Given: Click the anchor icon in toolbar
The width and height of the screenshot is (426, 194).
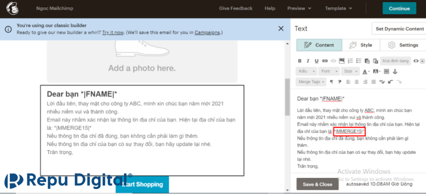Looking at the screenshot, I should [394, 71].
